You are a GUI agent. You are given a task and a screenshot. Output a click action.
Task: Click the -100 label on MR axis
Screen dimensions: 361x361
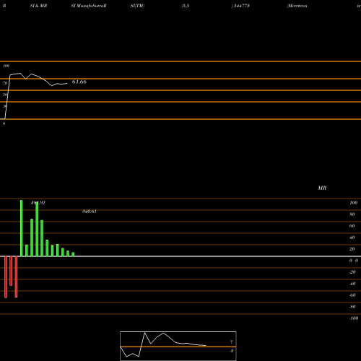[354, 318]
